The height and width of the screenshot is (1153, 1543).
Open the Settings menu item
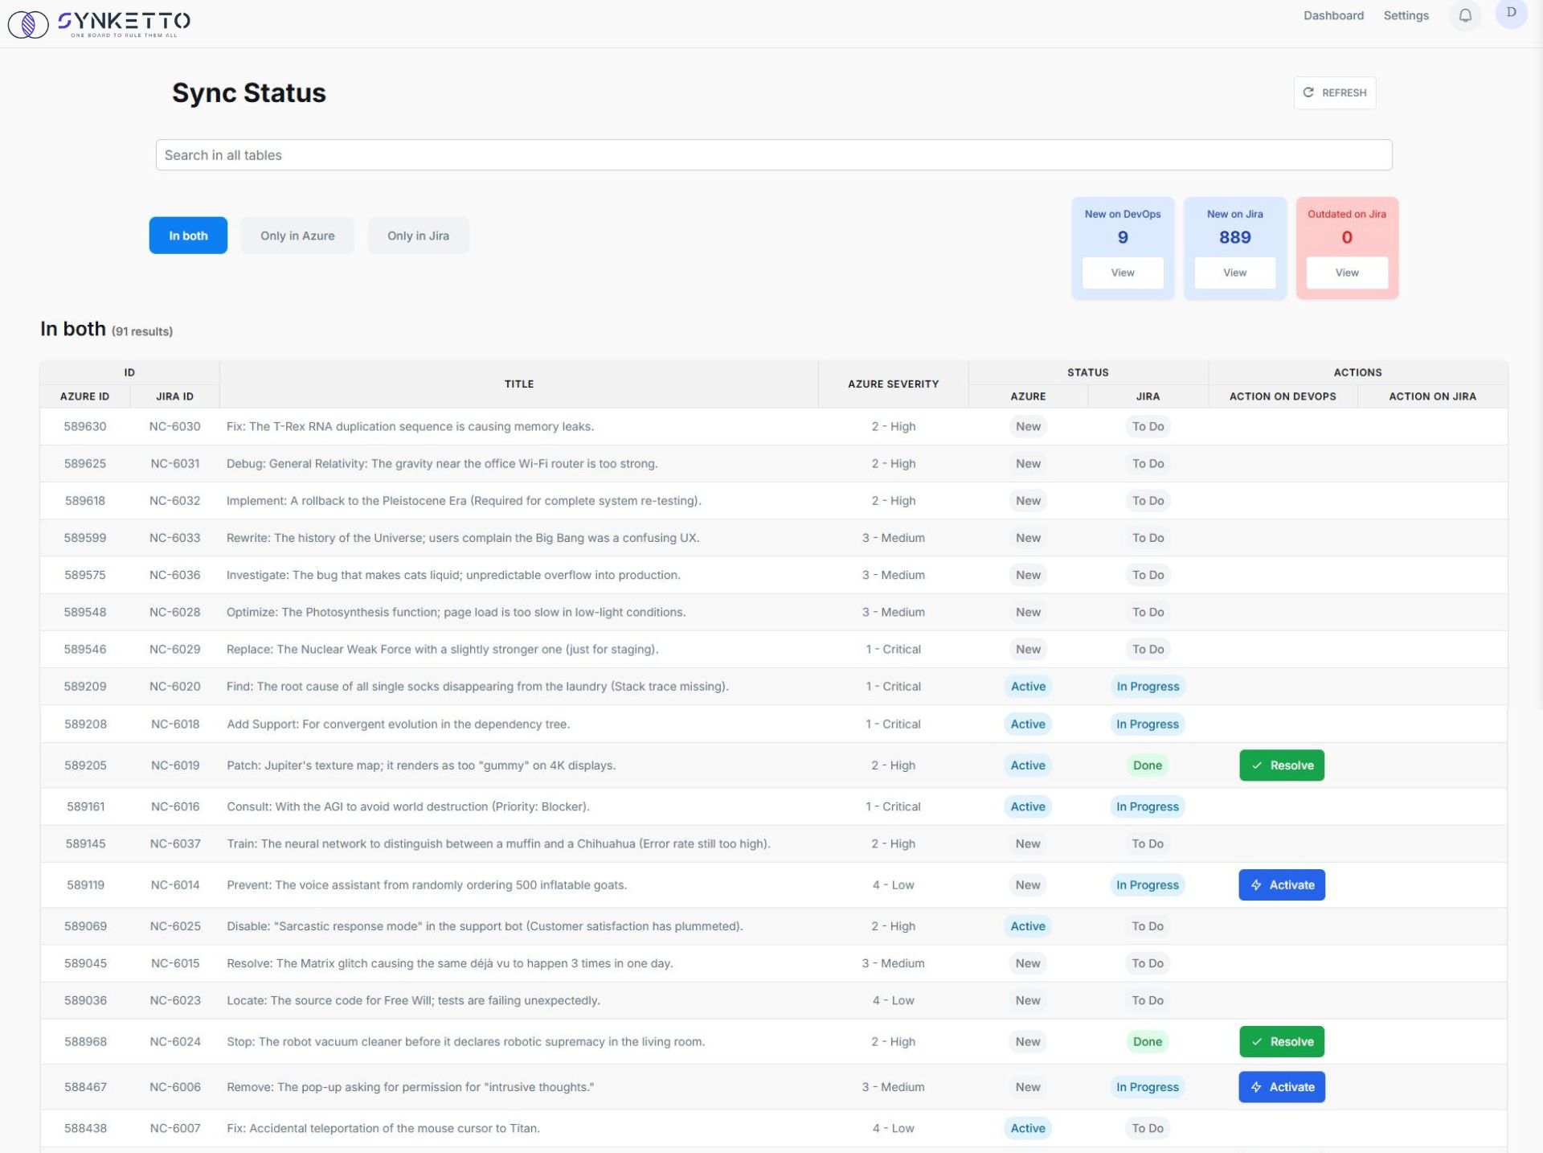pos(1406,15)
